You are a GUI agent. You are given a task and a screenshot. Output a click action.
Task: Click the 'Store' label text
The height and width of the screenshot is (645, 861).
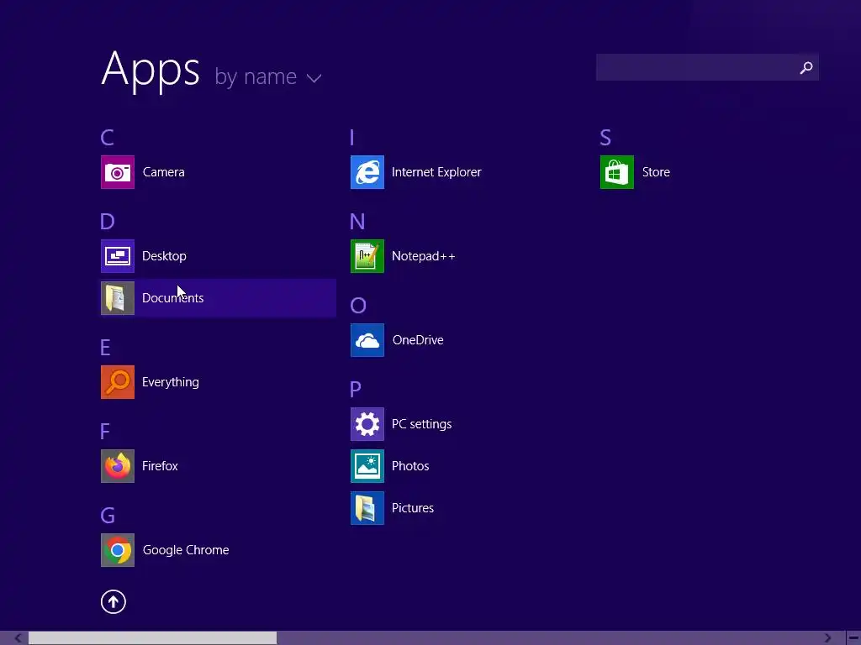(656, 172)
